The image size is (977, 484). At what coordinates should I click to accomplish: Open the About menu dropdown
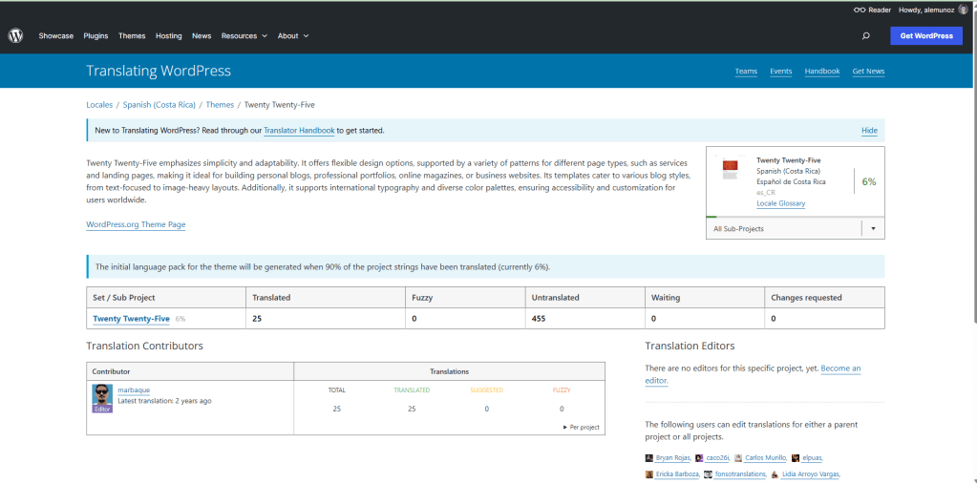(293, 36)
